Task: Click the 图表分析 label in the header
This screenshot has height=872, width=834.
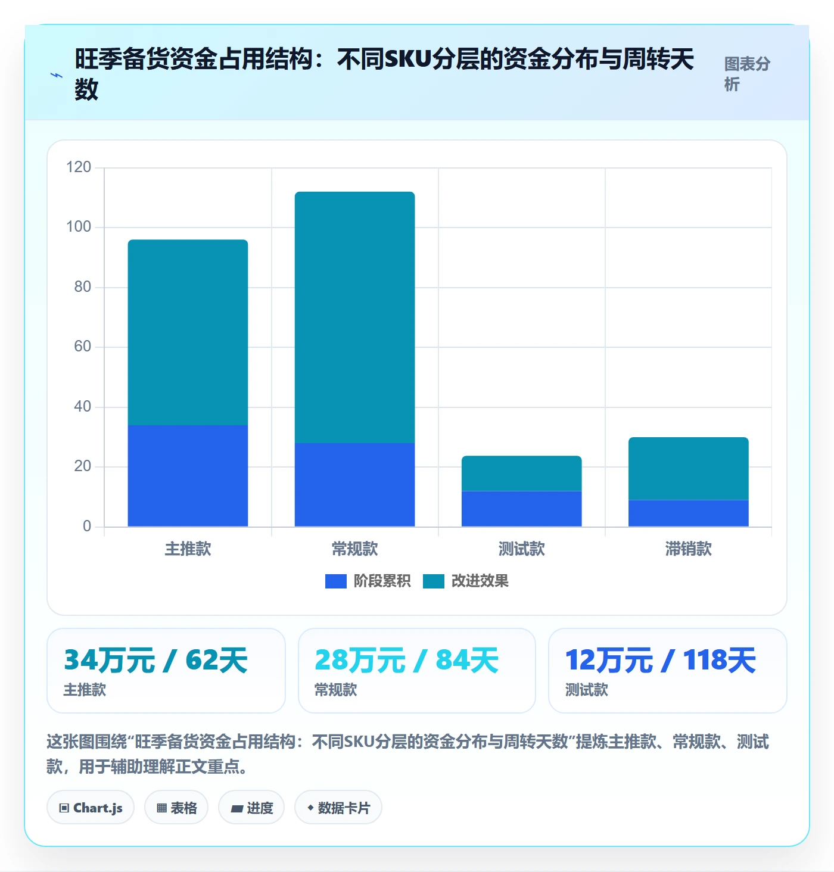Action: [x=747, y=74]
